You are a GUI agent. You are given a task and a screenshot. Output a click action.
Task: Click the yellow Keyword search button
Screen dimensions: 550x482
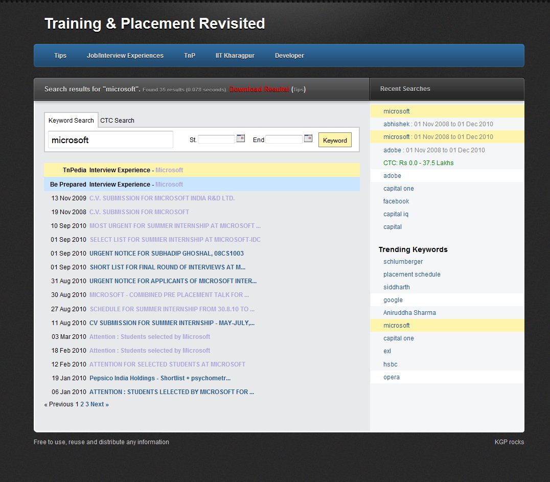[335, 140]
